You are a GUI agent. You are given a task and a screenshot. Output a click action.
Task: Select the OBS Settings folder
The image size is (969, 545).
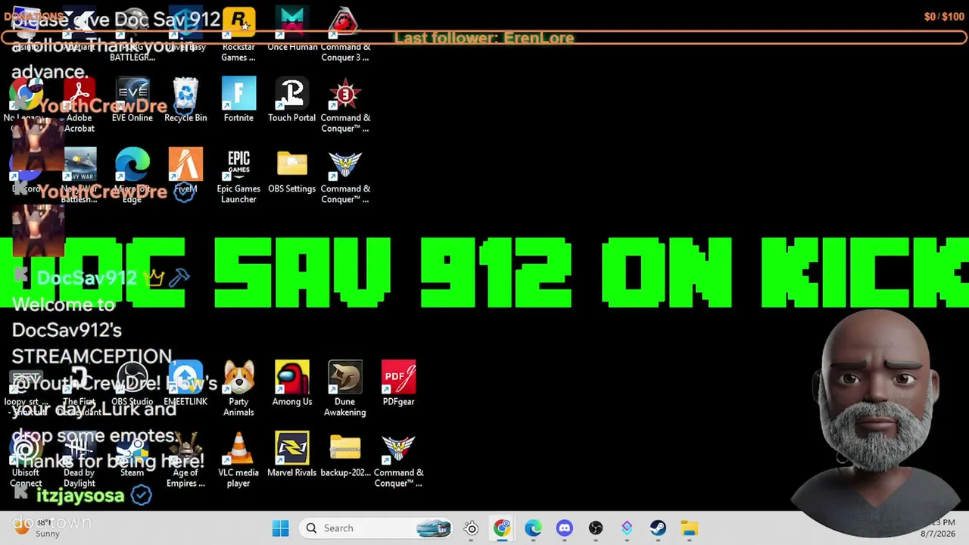[x=292, y=171]
